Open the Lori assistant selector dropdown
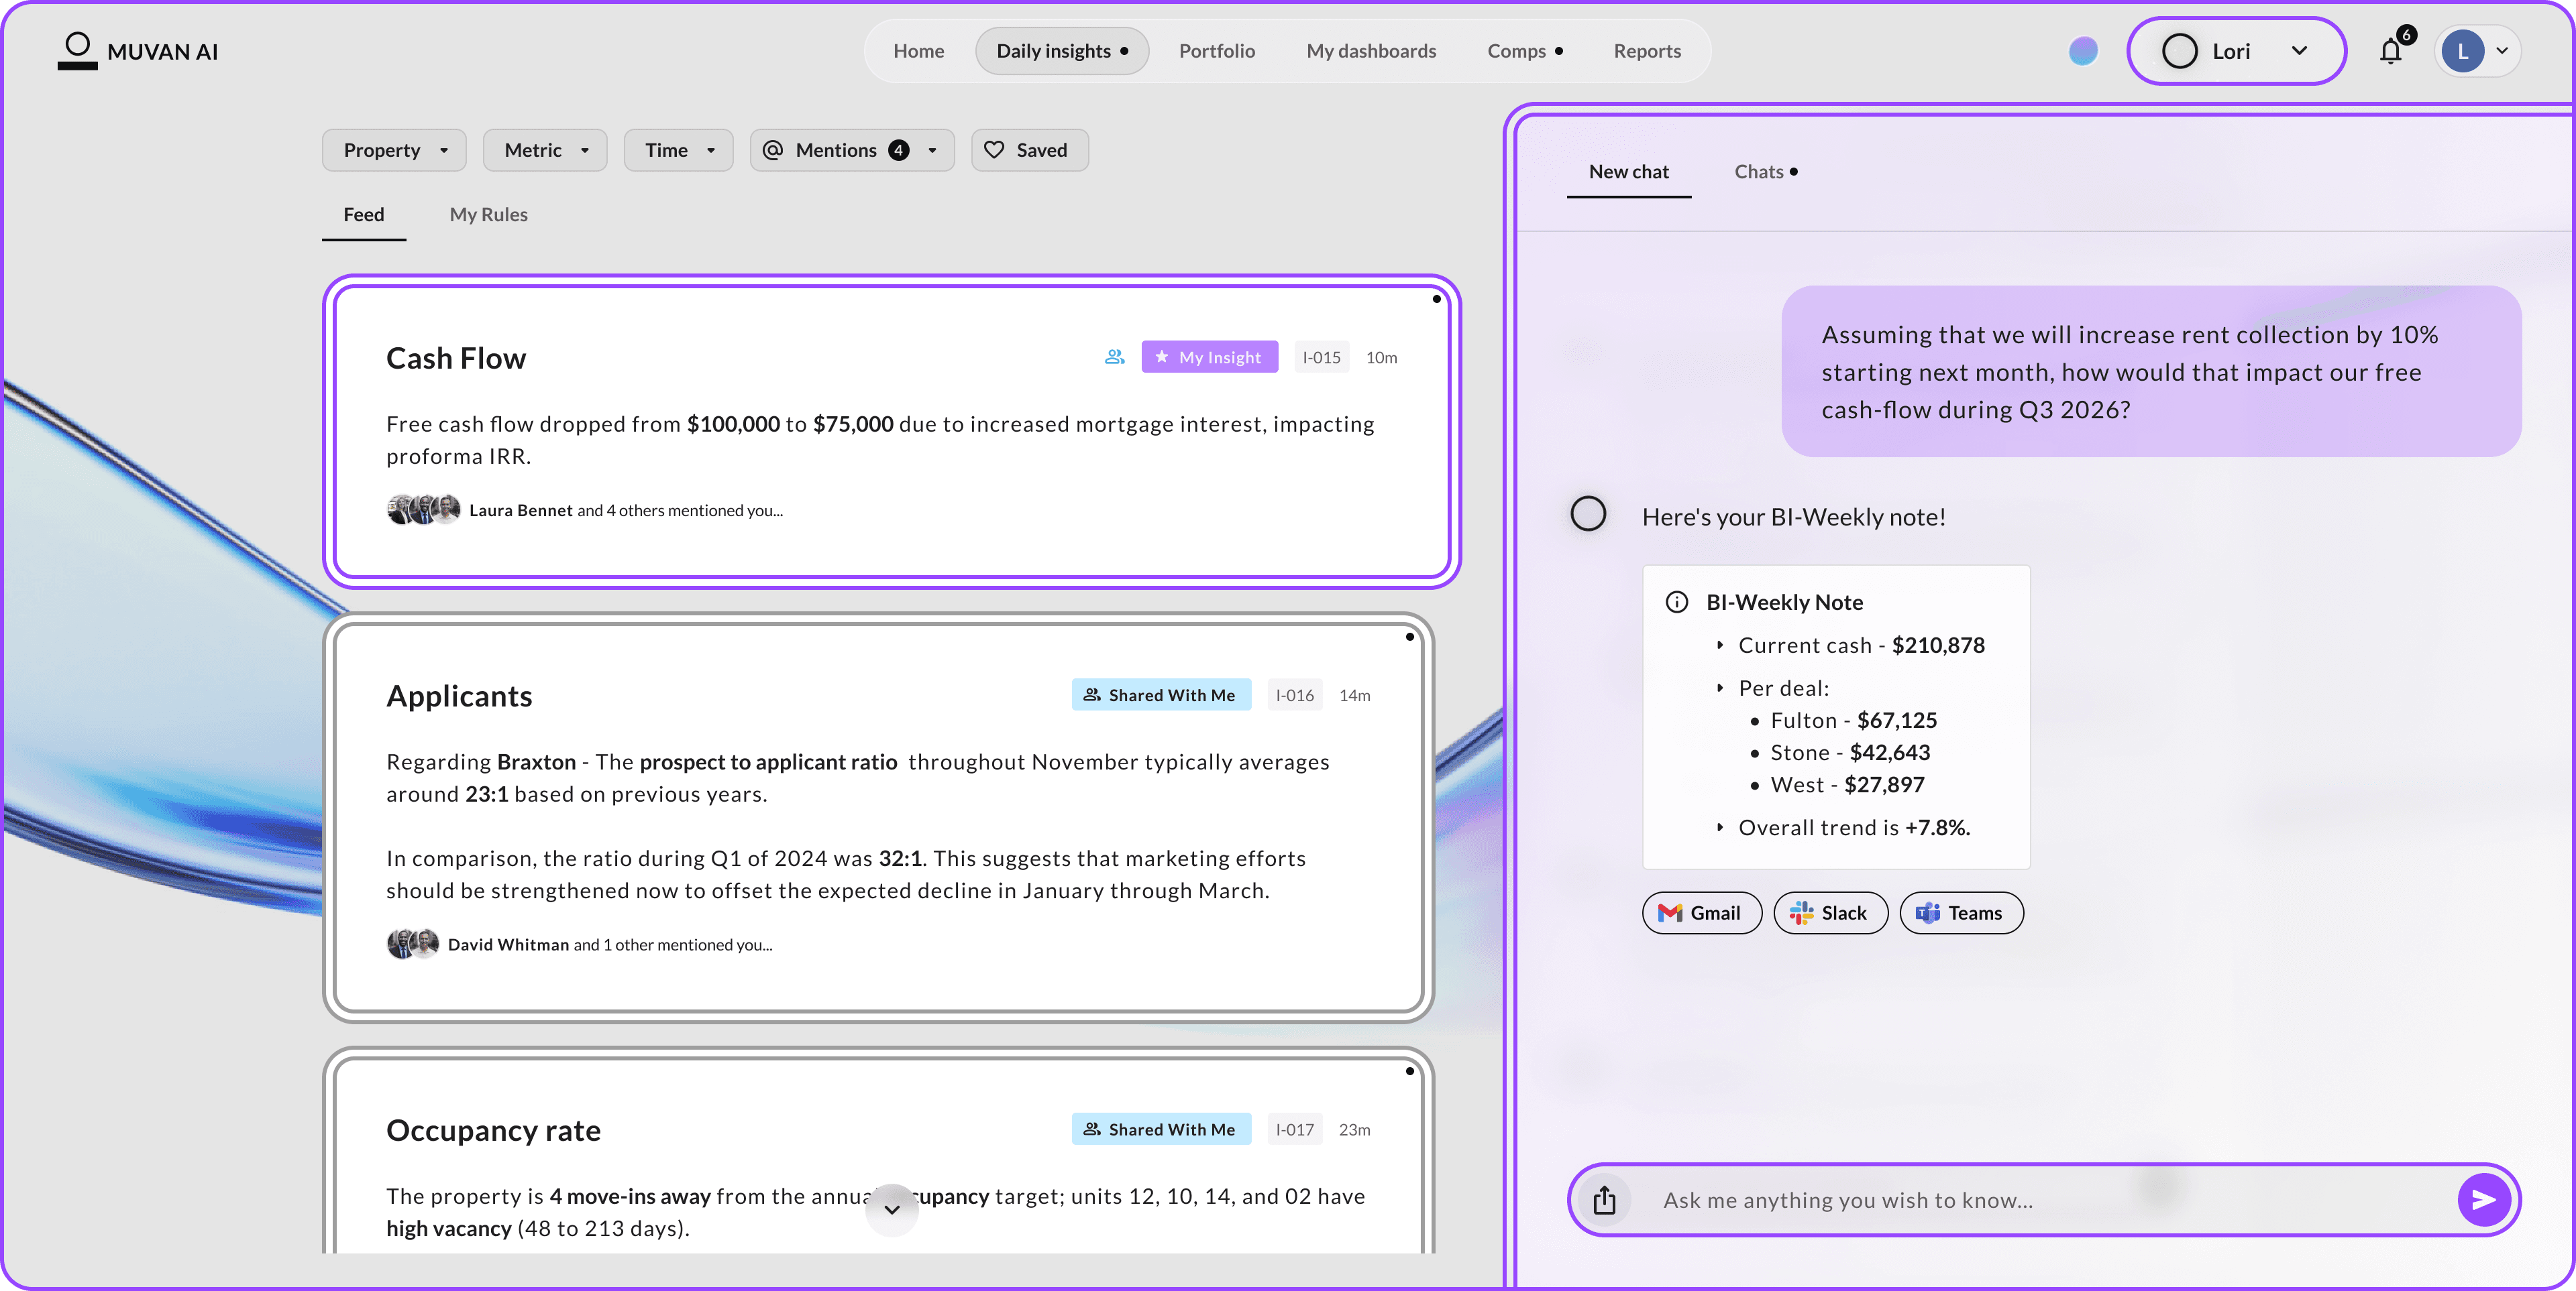Screen dimensions: 2576x1291 click(x=2235, y=51)
